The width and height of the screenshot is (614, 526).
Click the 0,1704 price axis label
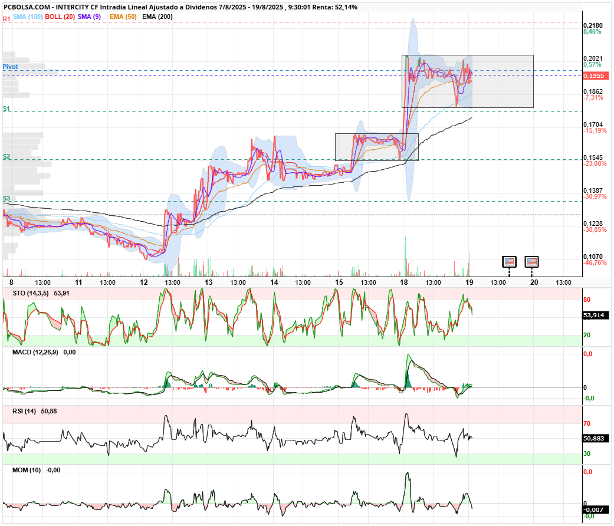(593, 125)
